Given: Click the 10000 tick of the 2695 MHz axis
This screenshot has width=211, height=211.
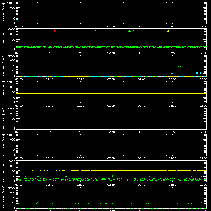Looking at the screenshot, I should tap(11, 109).
